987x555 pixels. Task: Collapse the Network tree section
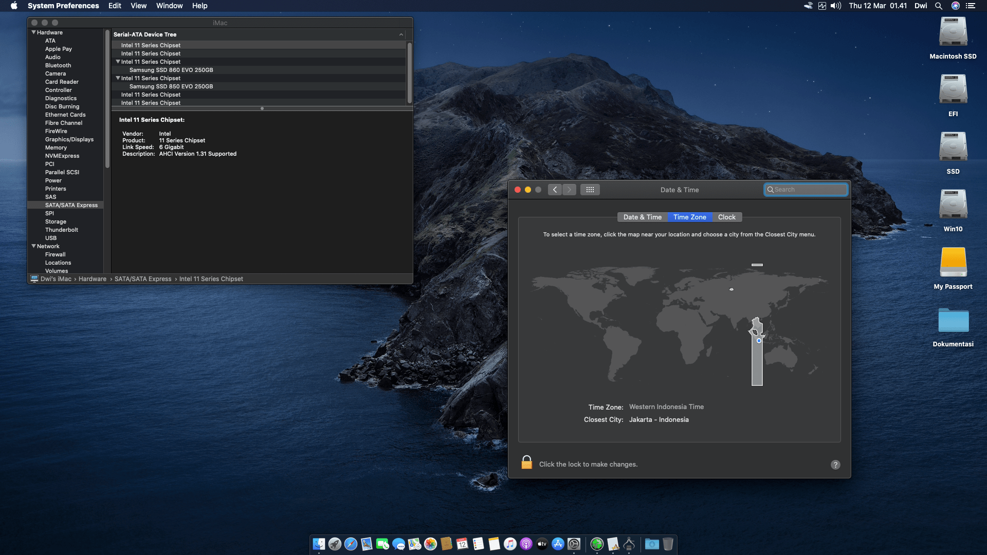point(34,246)
